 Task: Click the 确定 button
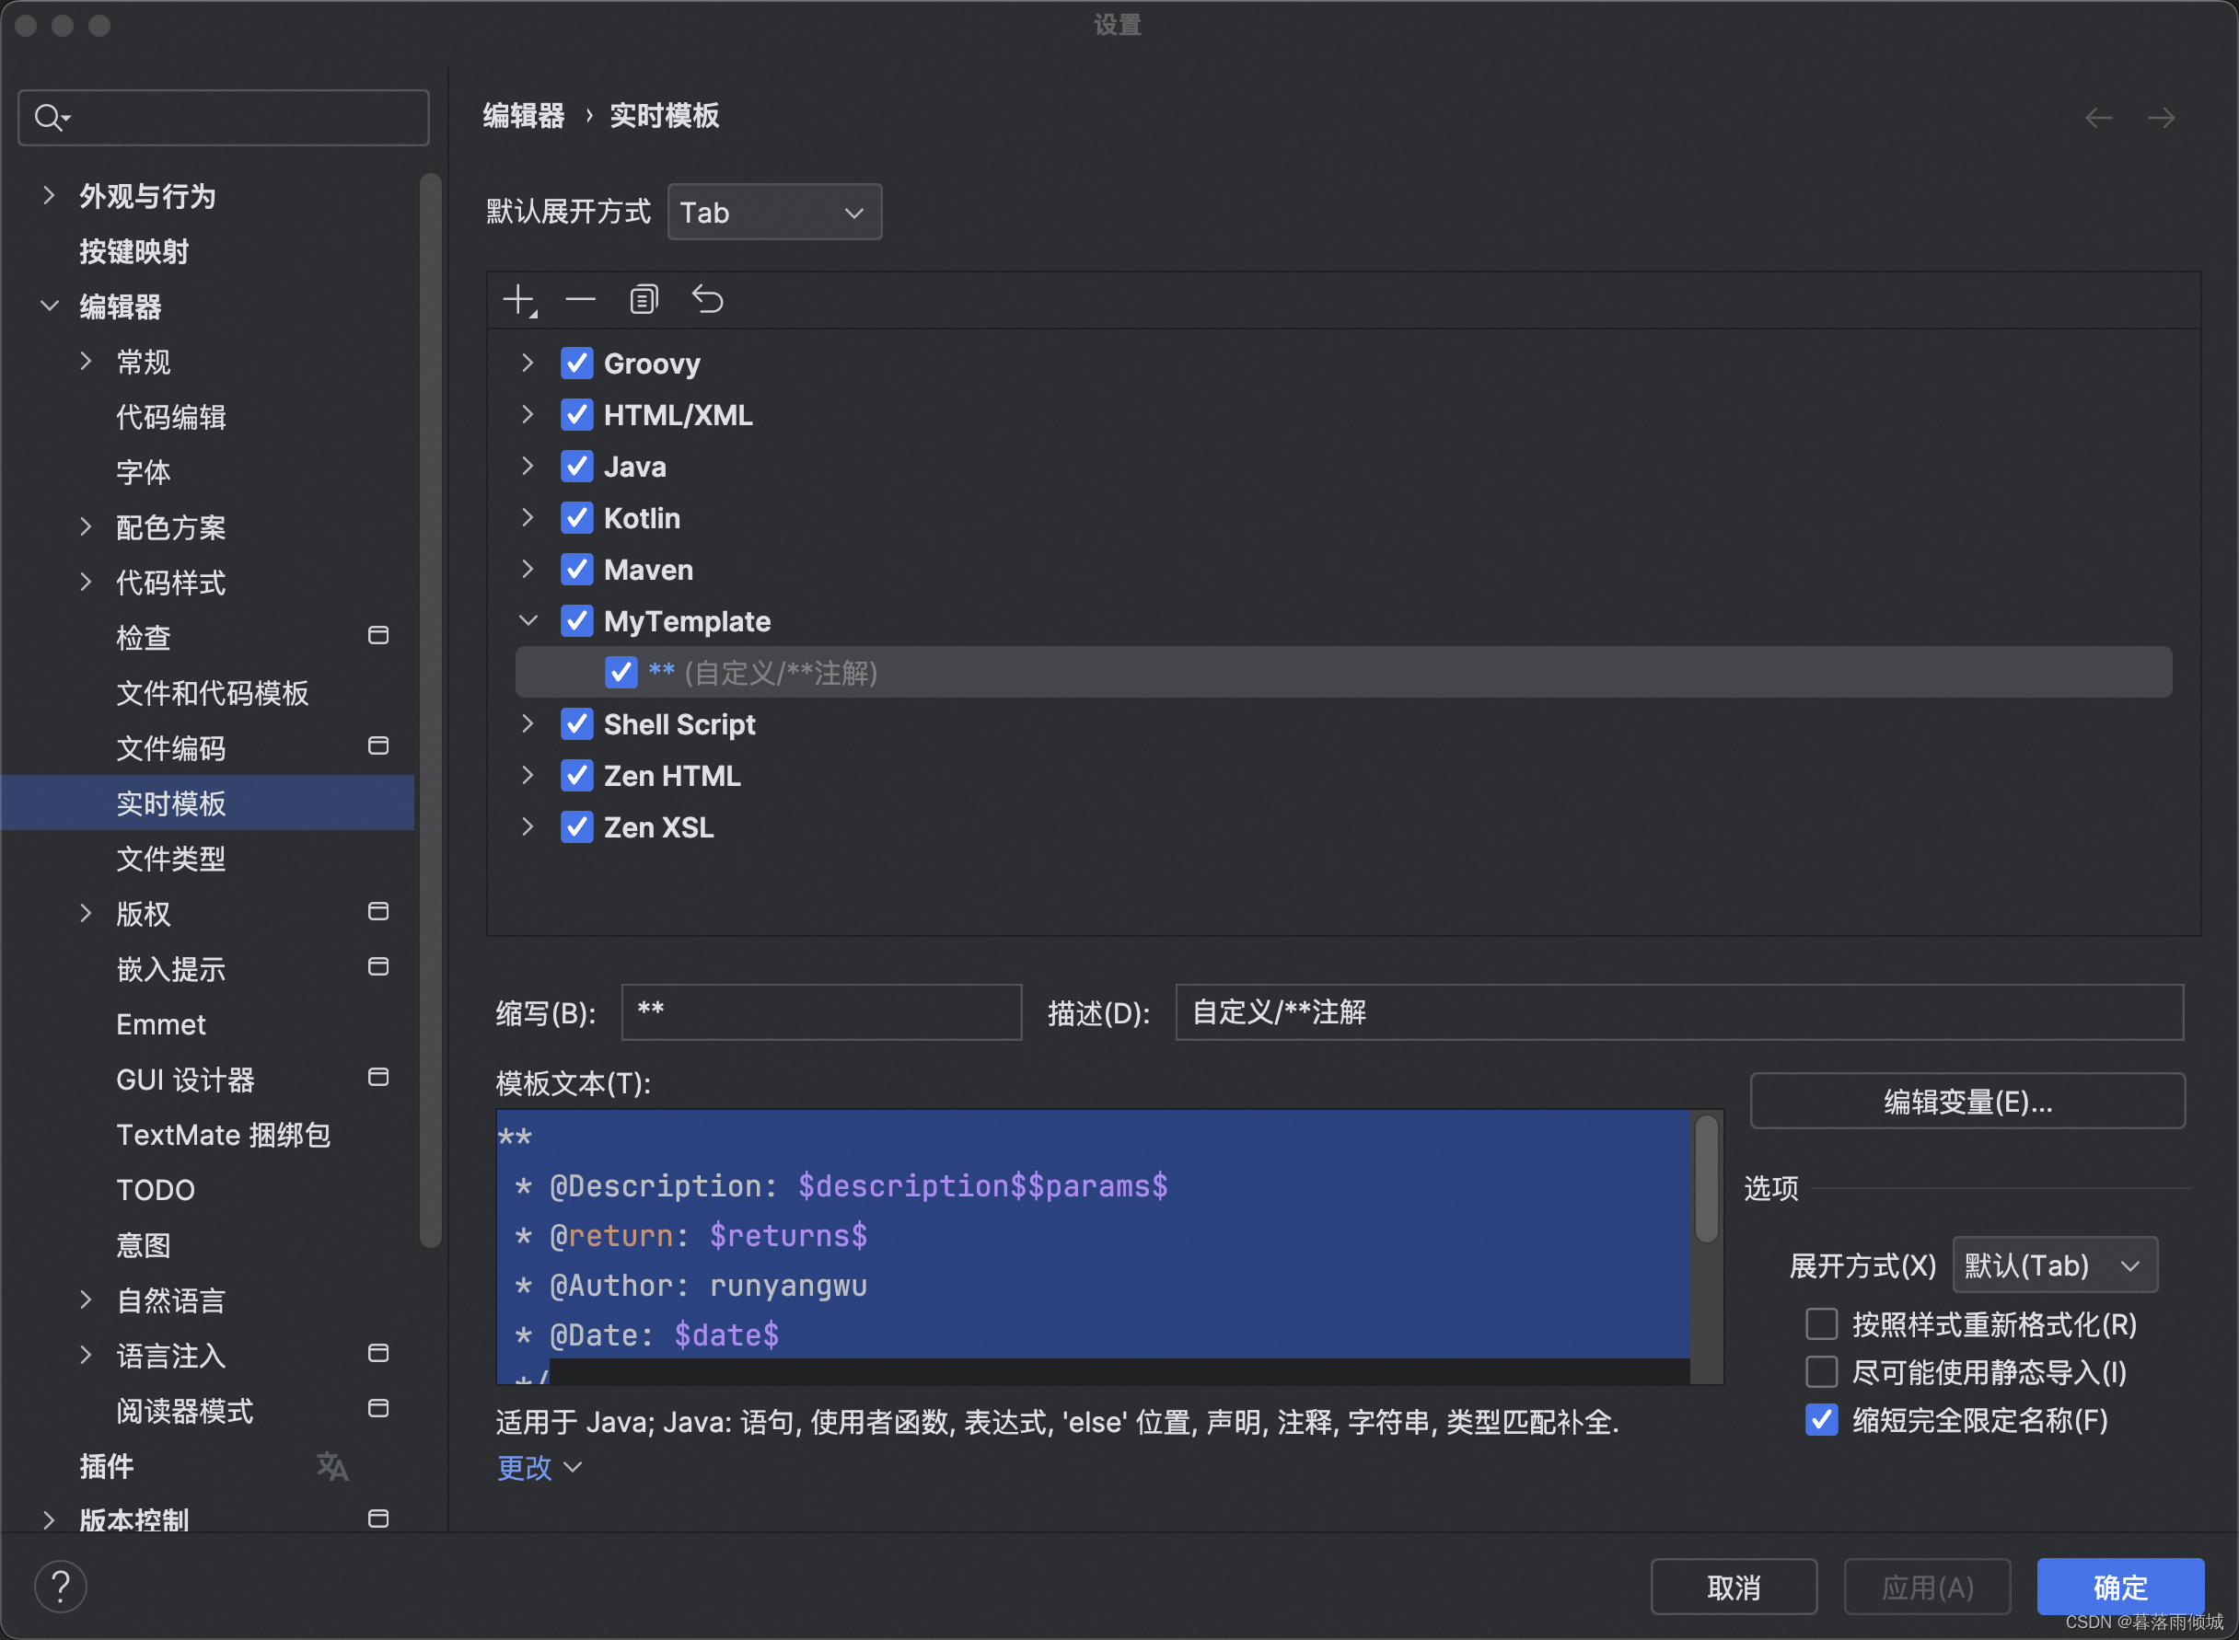(x=2120, y=1587)
